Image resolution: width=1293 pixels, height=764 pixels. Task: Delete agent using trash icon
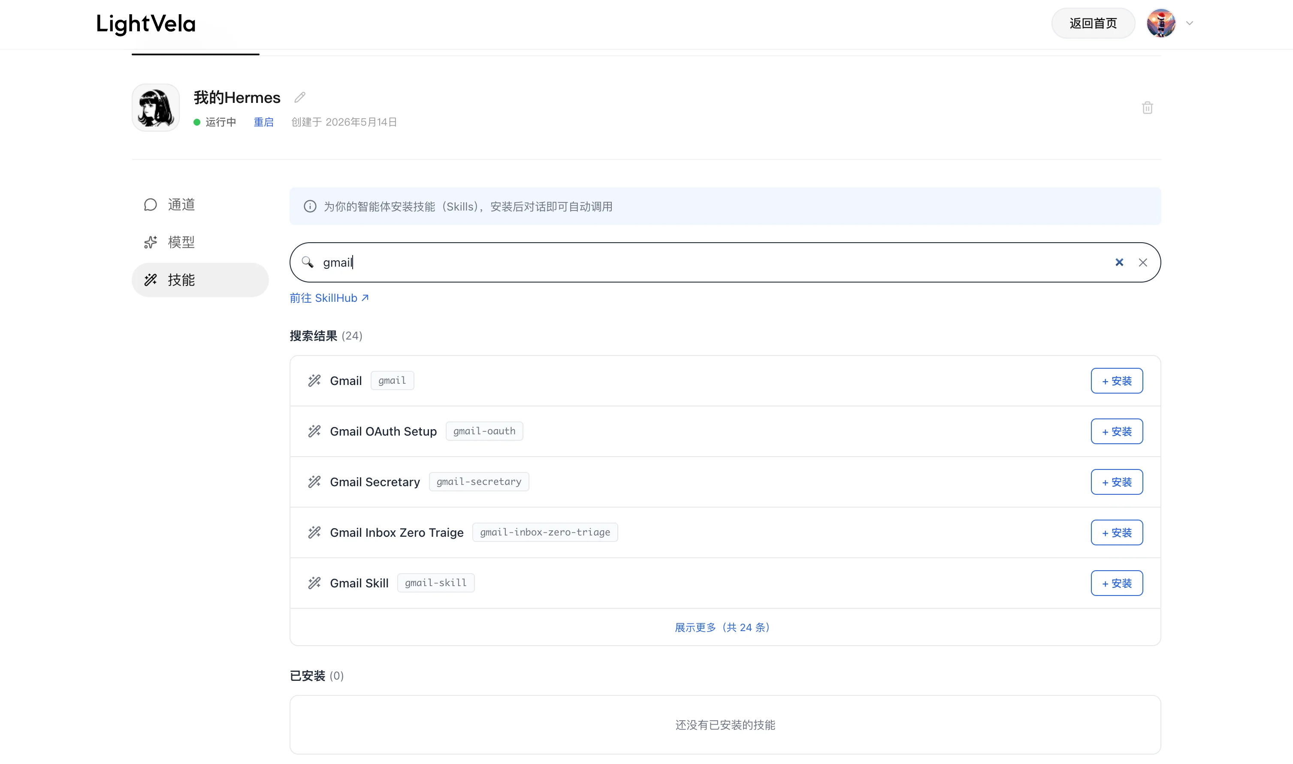[x=1147, y=108]
